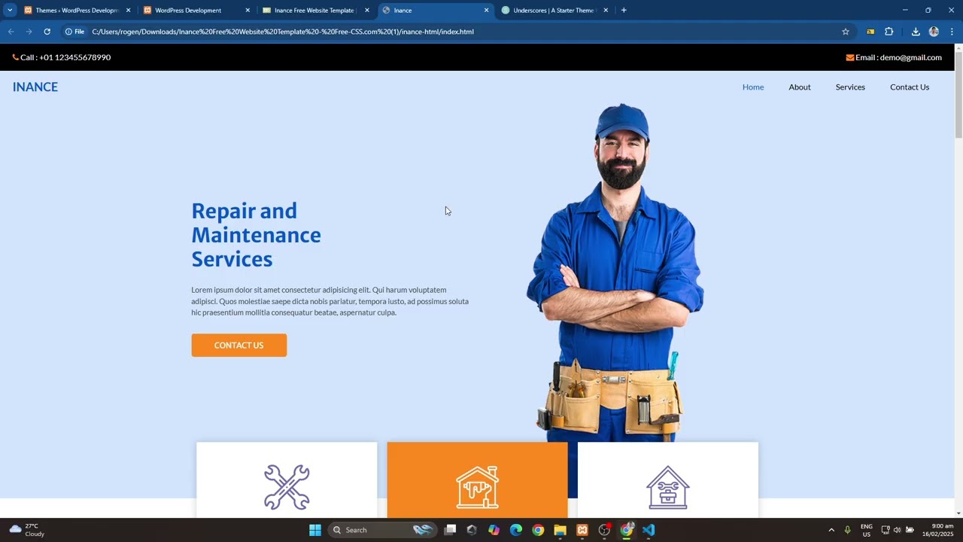
Task: Open Copilot from the taskbar
Action: (x=494, y=530)
